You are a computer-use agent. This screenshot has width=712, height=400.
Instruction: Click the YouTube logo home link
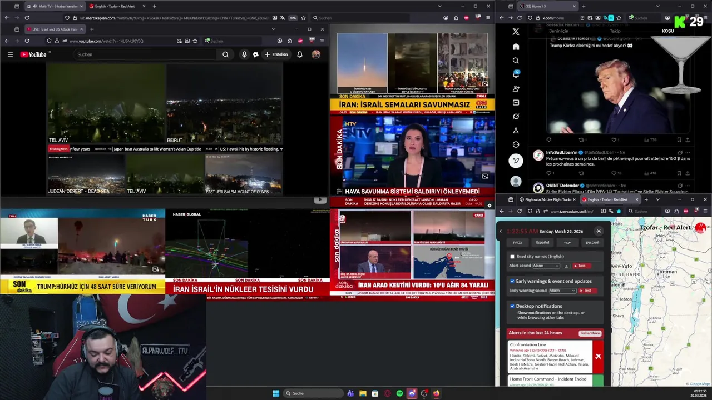(34, 54)
